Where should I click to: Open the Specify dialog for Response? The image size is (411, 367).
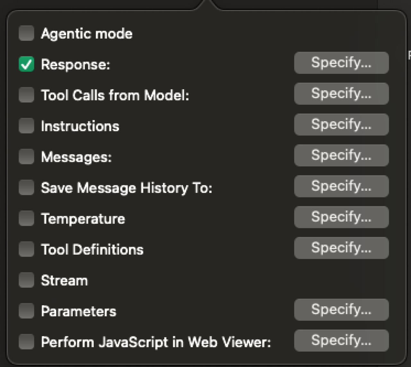click(341, 63)
